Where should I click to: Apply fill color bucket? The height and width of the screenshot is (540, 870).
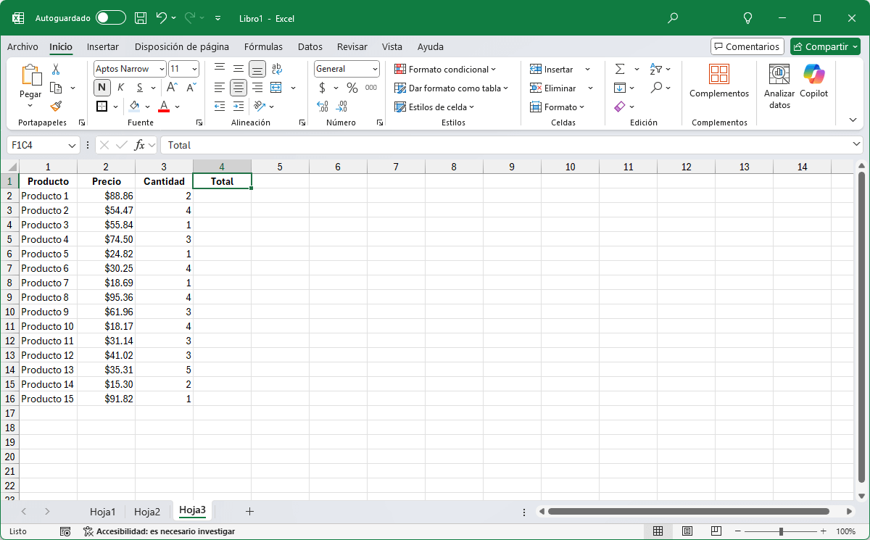point(135,107)
